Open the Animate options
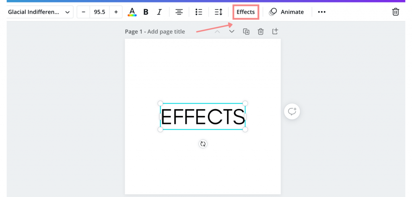Viewport: 412px width, 197px height. (286, 12)
